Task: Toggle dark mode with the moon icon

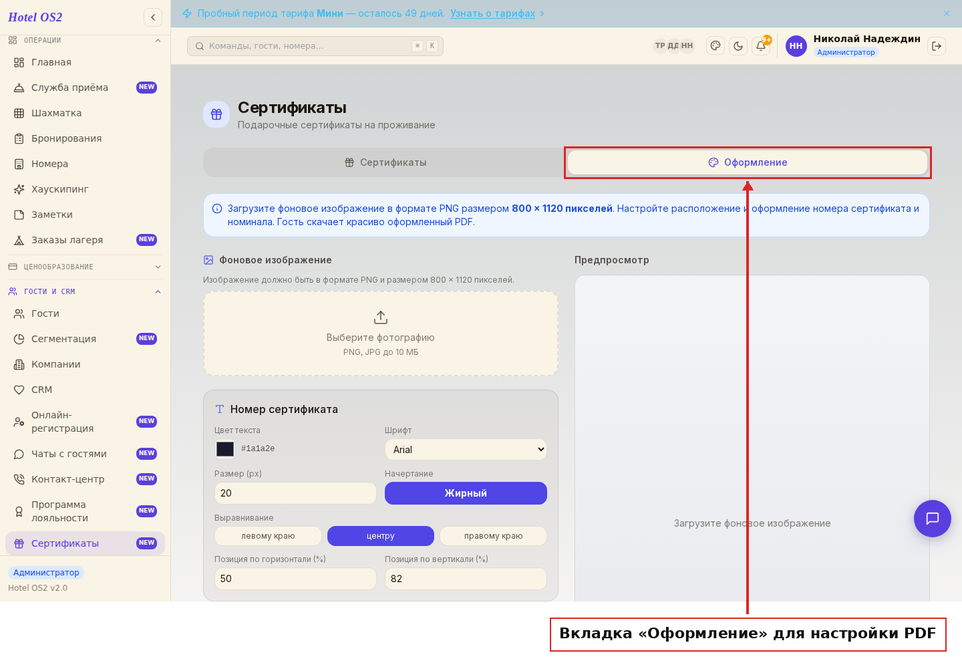Action: pos(738,45)
